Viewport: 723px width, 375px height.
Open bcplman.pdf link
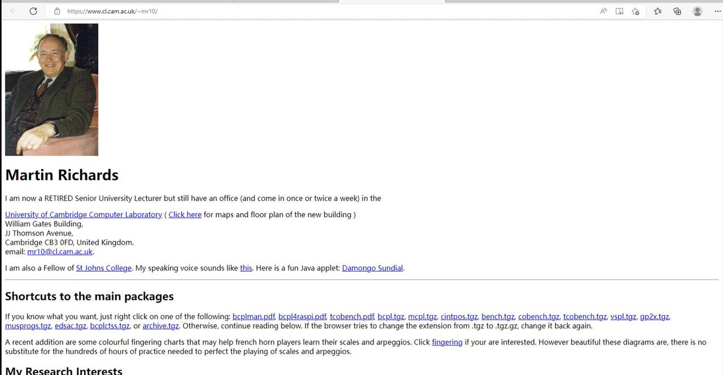pyautogui.click(x=254, y=317)
